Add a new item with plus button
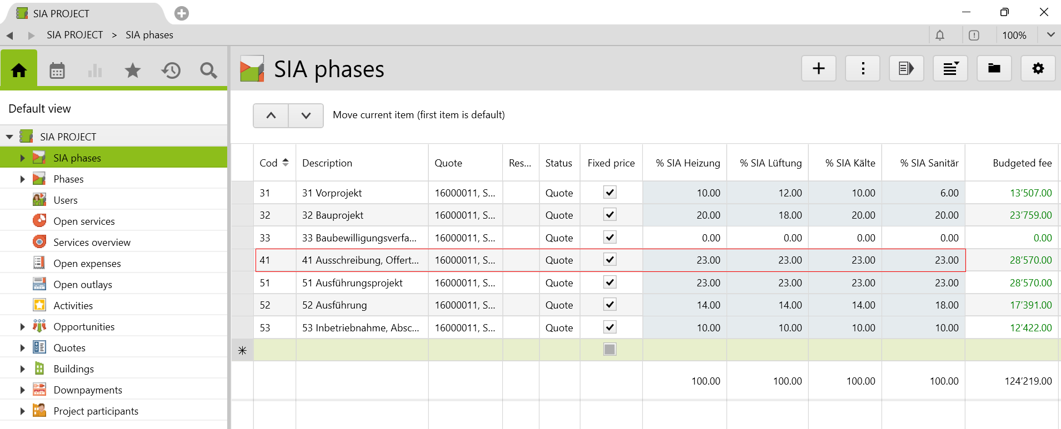Viewport: 1061px width, 429px height. [818, 69]
